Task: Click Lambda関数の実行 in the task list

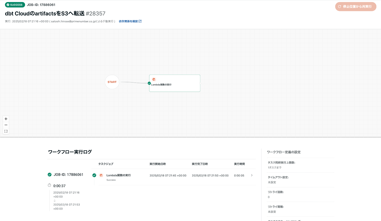Action: point(119,175)
